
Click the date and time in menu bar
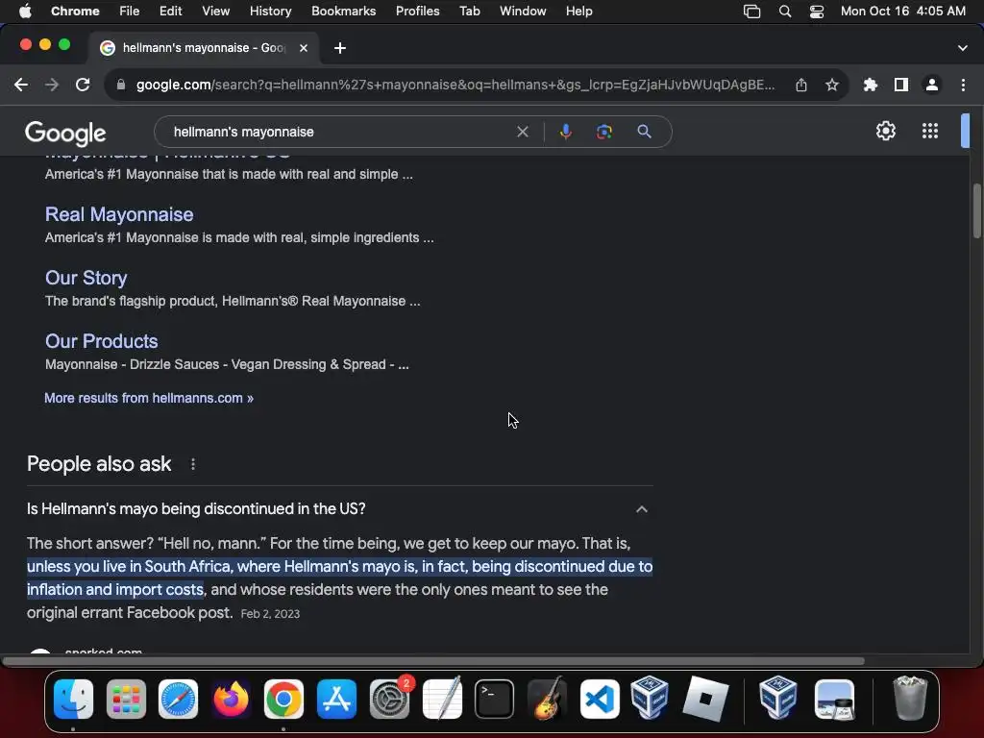point(903,12)
